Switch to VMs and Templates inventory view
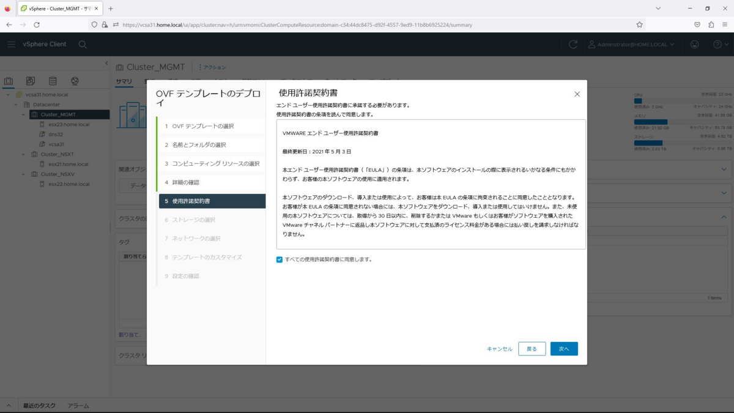 click(31, 81)
